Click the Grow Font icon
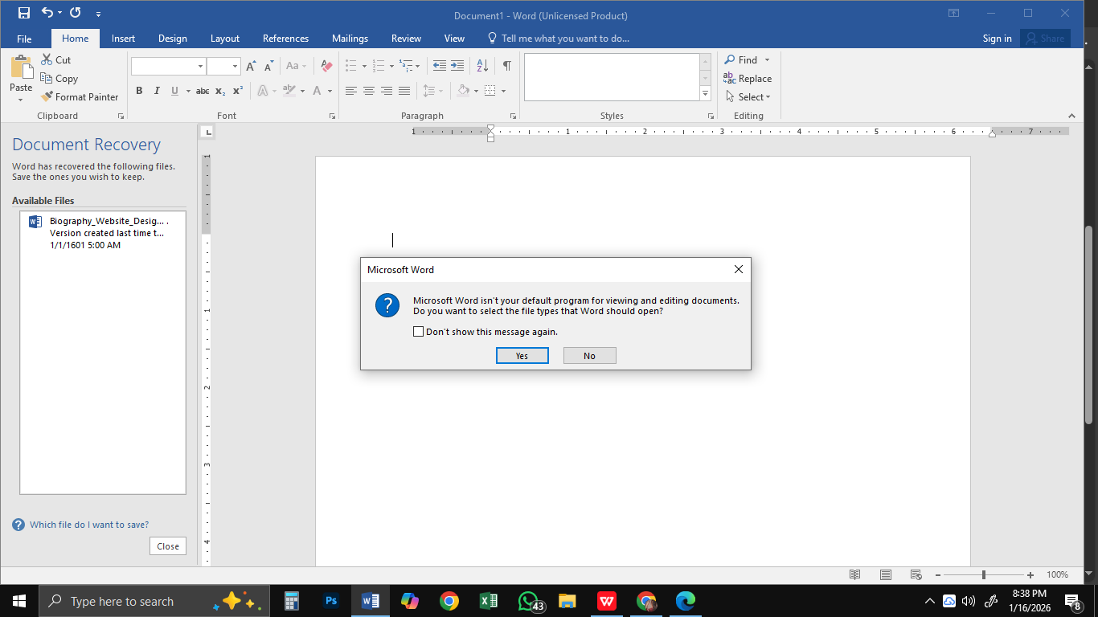The height and width of the screenshot is (617, 1098). tap(252, 66)
